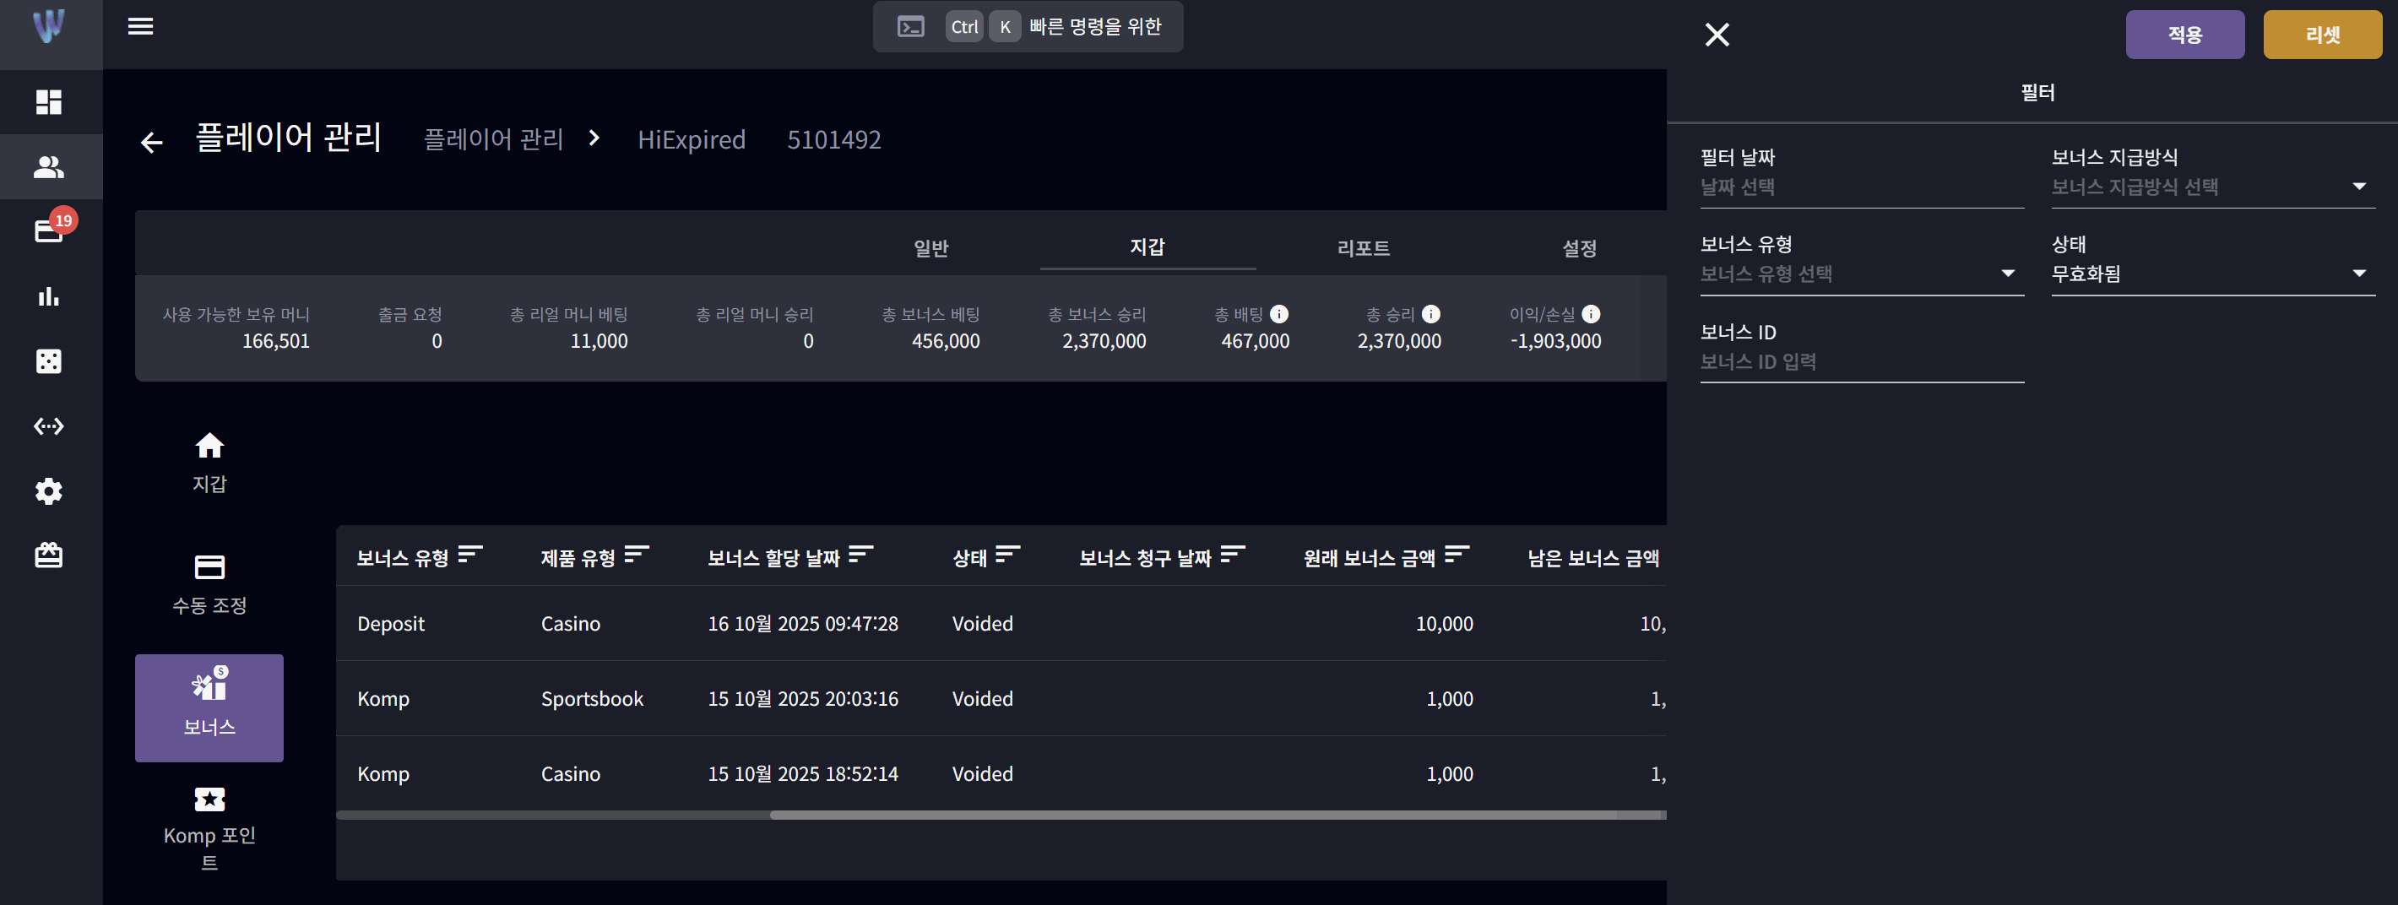Screen dimensions: 2398x905
Task: Open the bar chart reports icon
Action: tap(48, 296)
